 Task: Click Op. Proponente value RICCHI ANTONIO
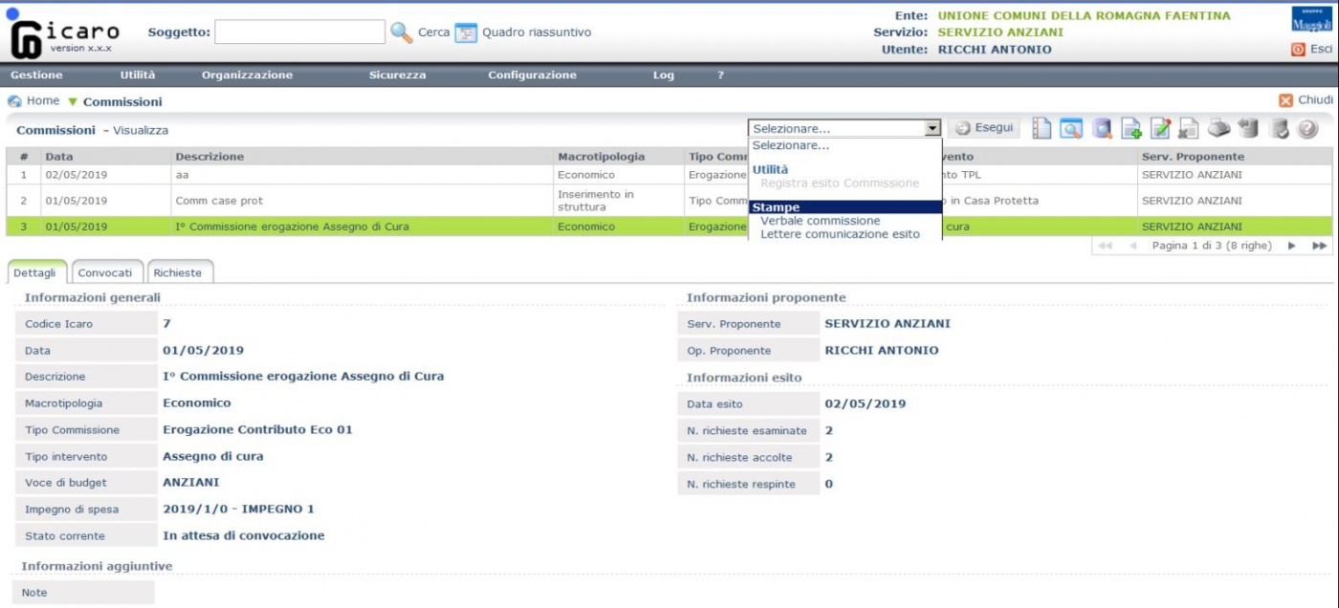(881, 350)
